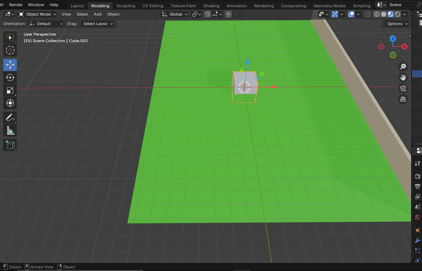Open the Output properties tab

pos(417,187)
